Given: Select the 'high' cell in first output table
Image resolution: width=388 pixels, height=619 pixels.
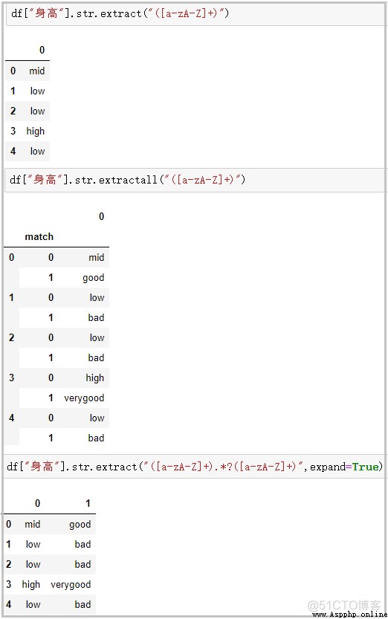Looking at the screenshot, I should [36, 131].
